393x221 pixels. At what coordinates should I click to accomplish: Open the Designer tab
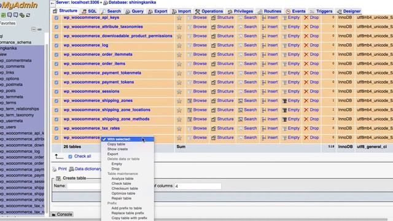[349, 11]
